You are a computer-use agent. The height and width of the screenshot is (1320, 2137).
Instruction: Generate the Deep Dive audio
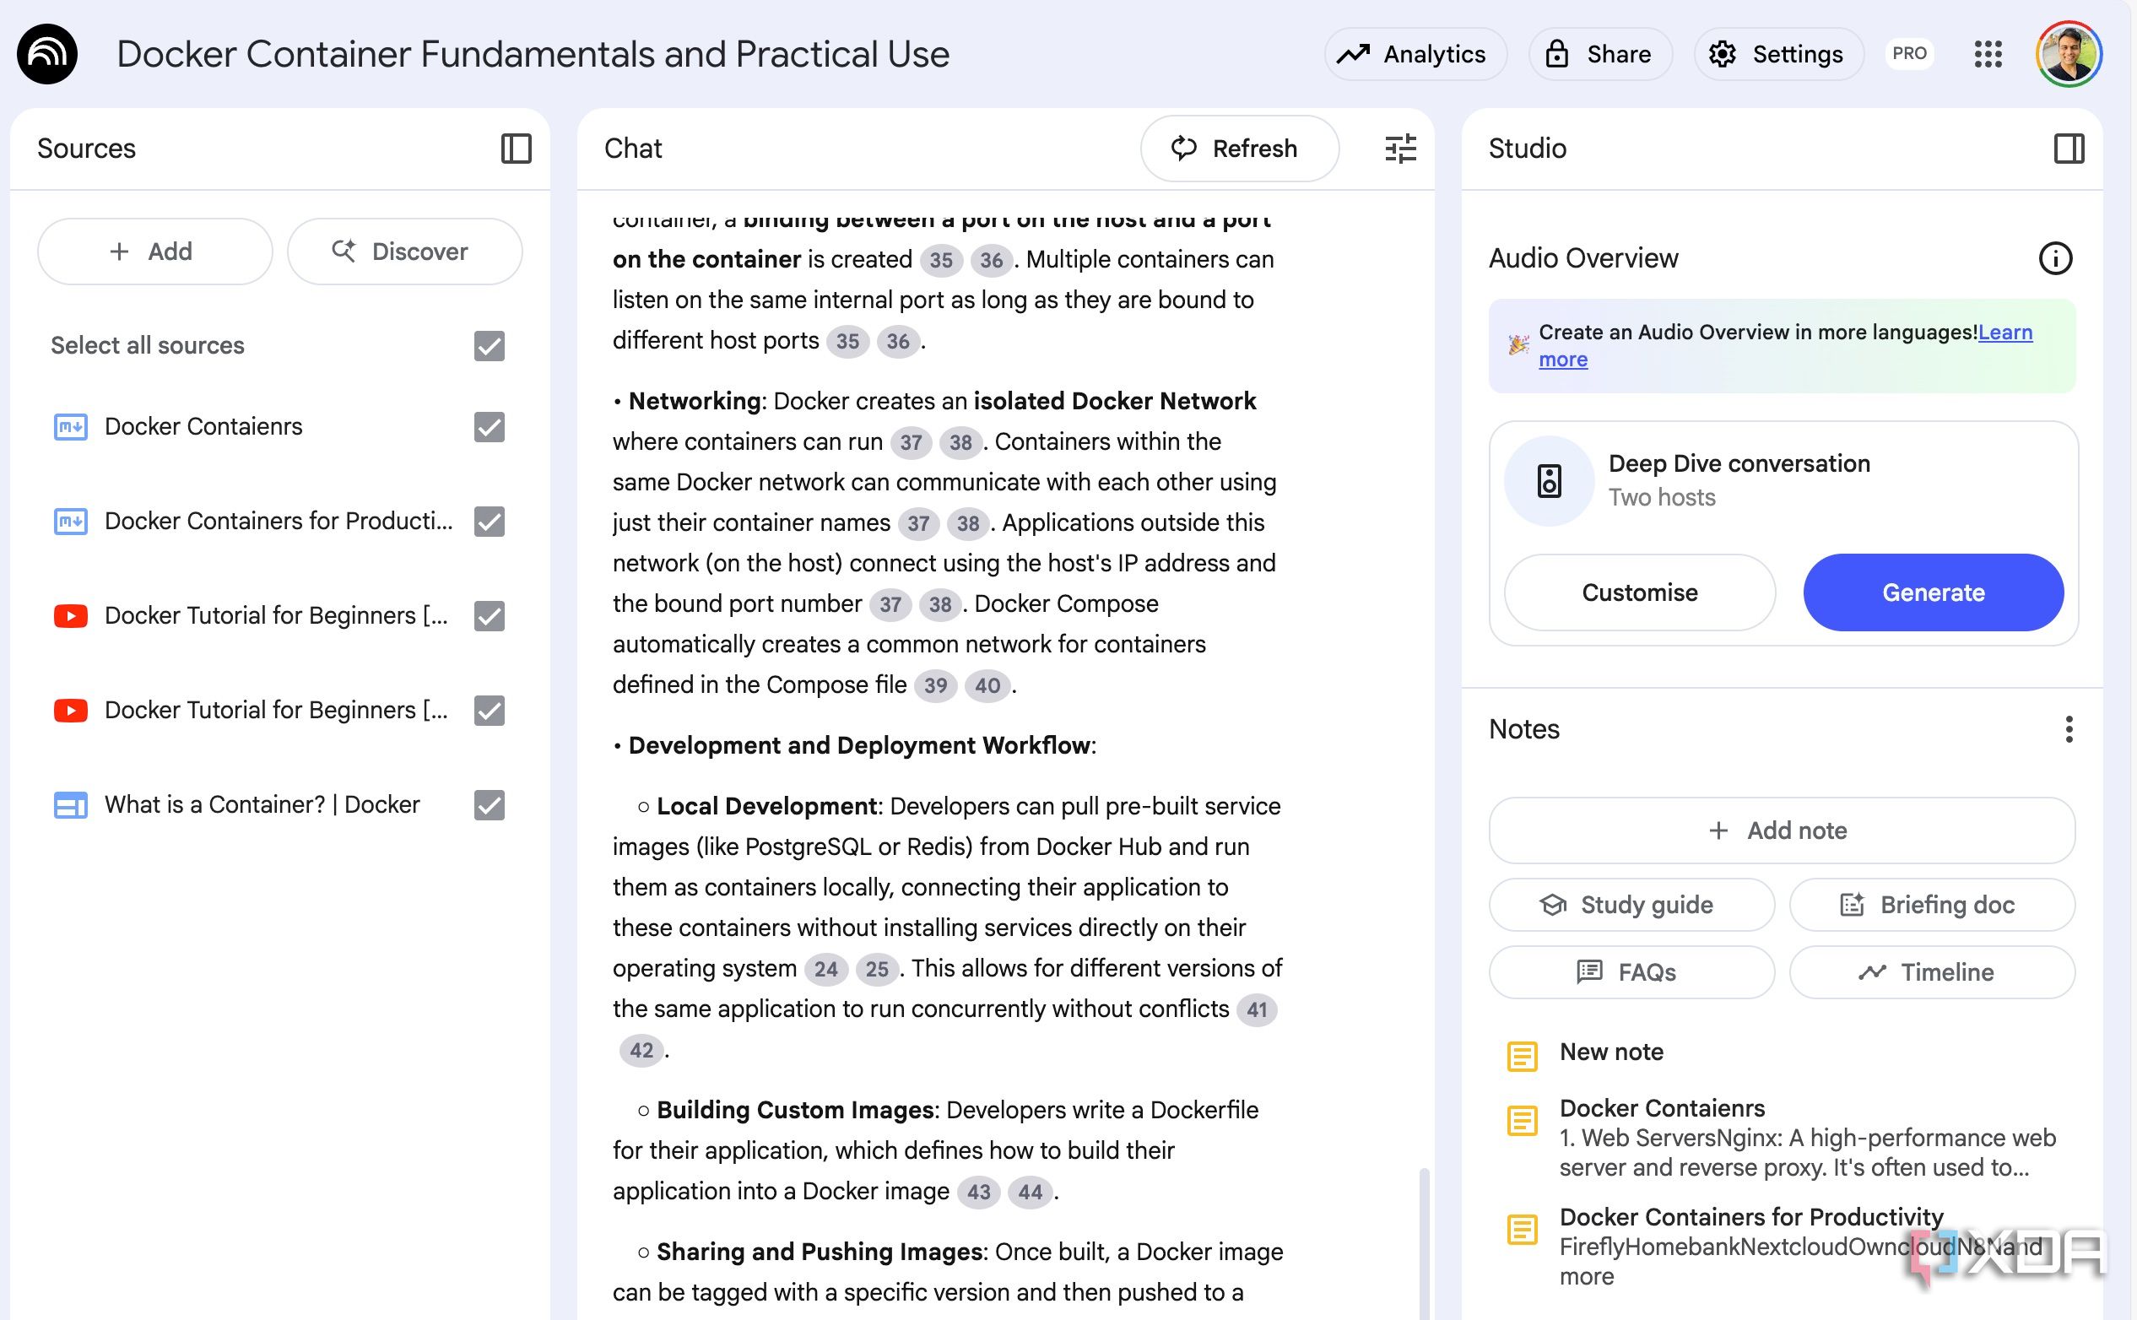[1933, 592]
